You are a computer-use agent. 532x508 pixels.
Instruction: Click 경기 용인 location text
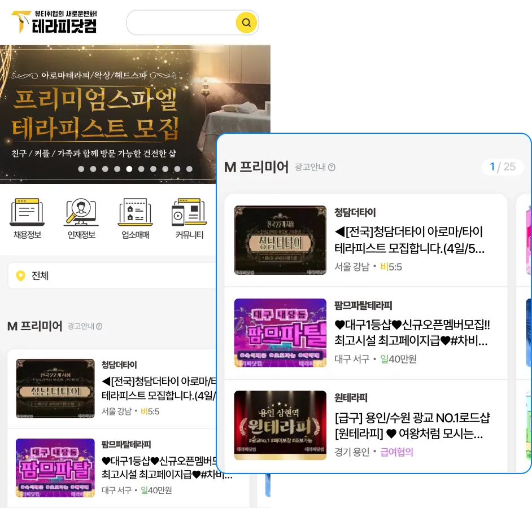click(x=352, y=452)
